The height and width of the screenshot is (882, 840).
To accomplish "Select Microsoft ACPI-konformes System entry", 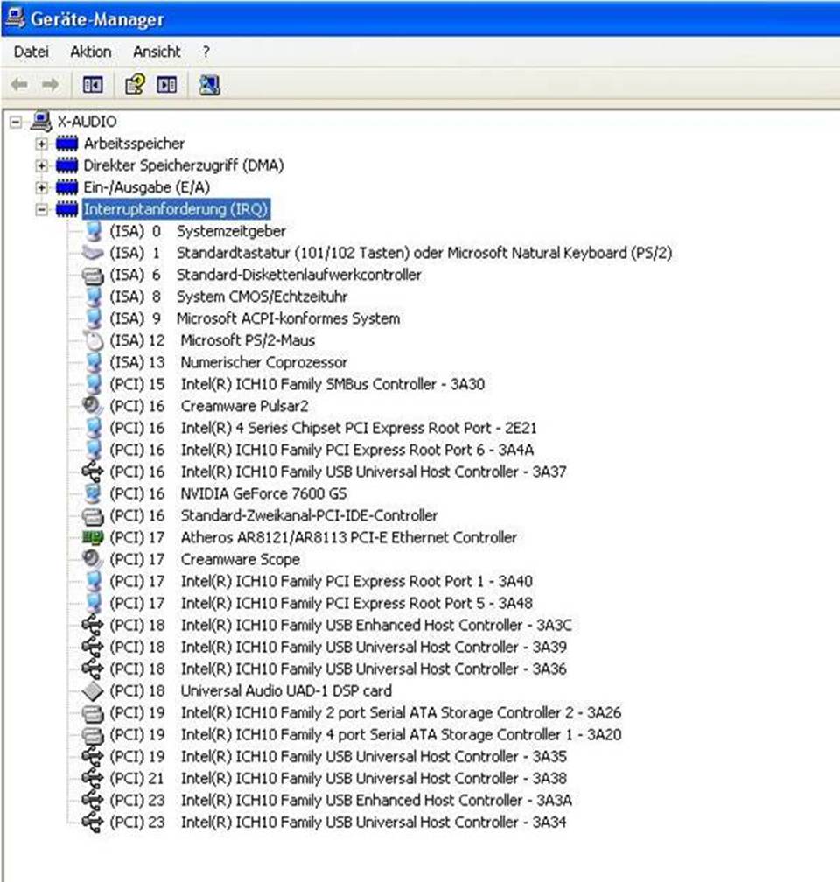I will [255, 318].
